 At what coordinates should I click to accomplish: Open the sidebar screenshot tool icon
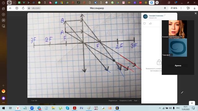(x=3, y=26)
